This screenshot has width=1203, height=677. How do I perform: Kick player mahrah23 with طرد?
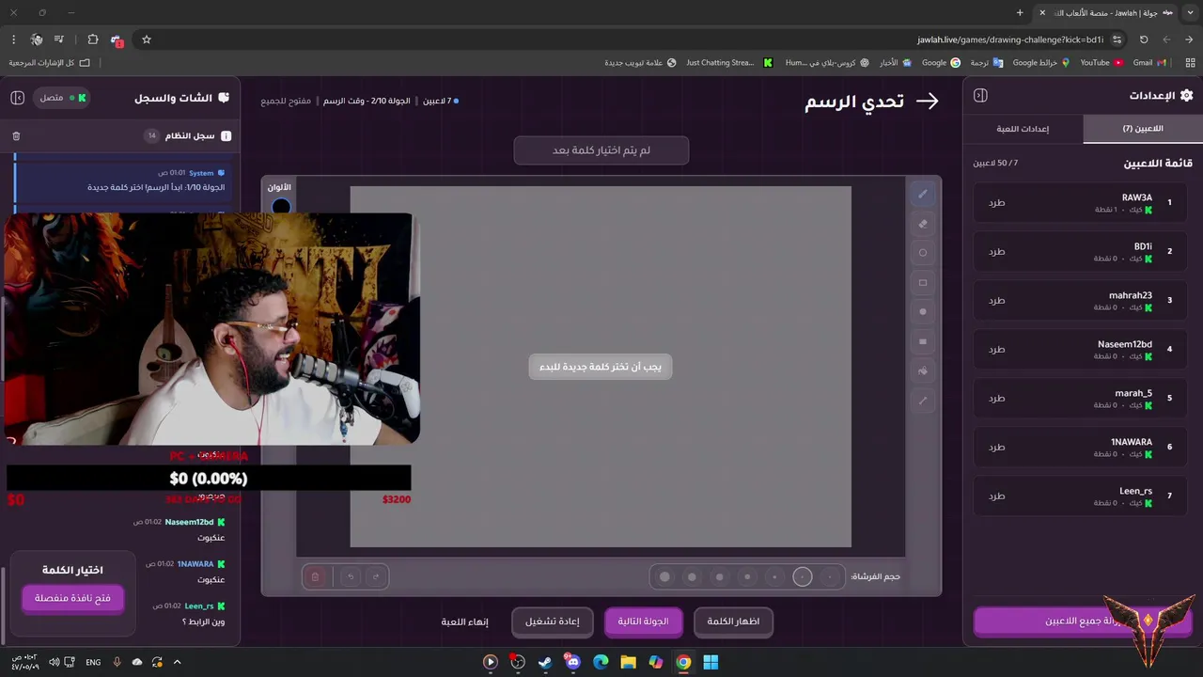pyautogui.click(x=996, y=301)
